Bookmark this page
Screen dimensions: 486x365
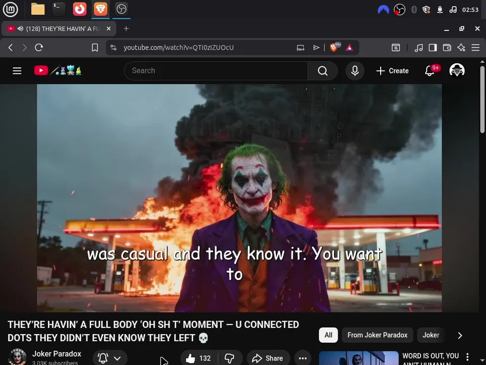(95, 48)
